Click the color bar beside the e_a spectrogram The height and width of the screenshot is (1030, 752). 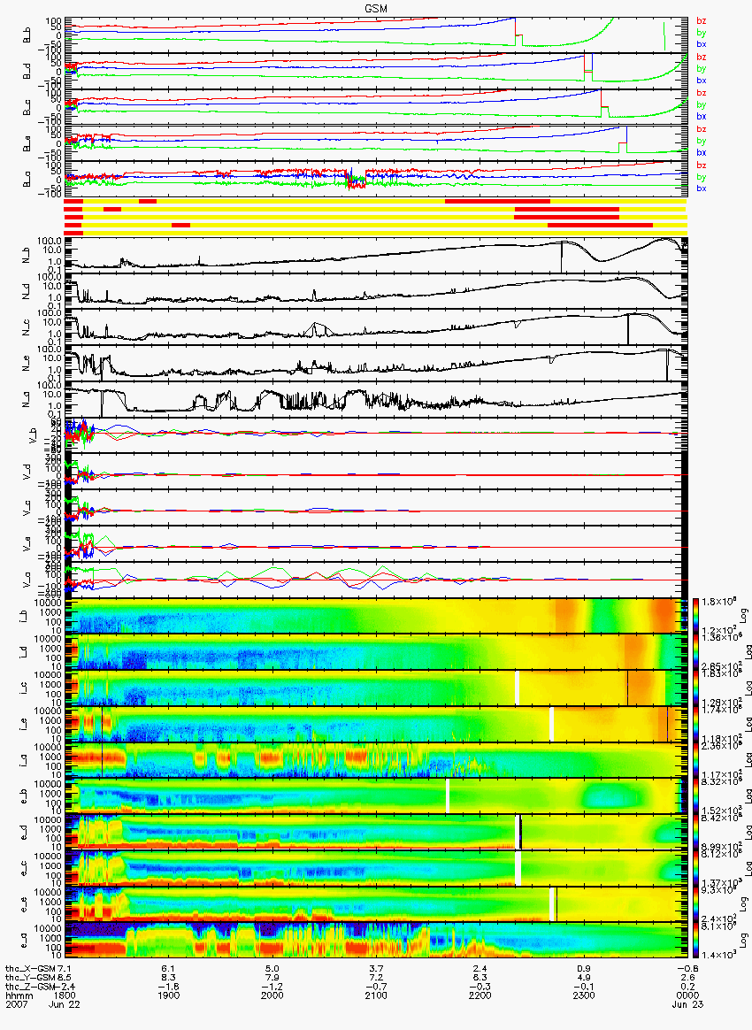695,941
